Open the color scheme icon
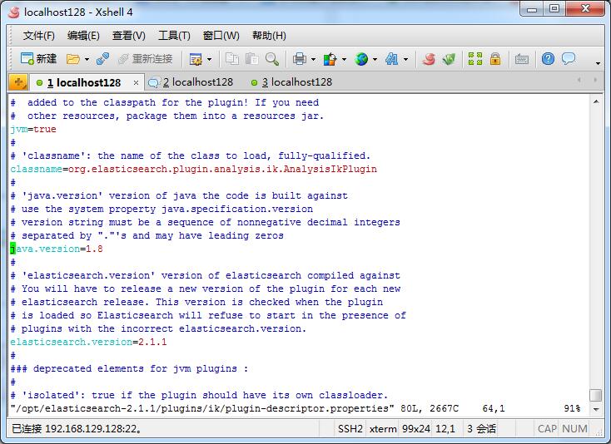 (x=330, y=59)
